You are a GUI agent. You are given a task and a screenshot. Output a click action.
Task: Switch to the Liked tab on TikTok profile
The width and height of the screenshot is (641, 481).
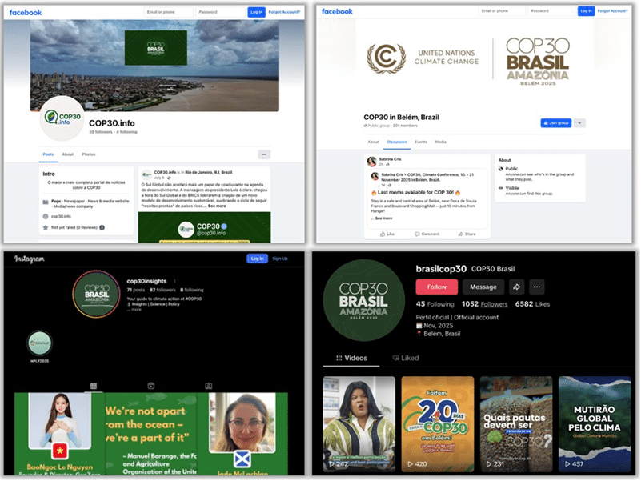coord(406,357)
